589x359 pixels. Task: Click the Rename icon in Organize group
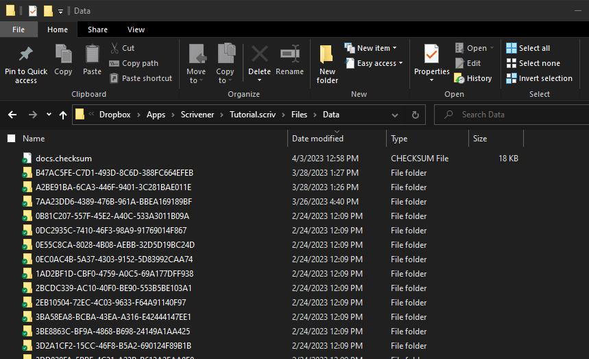[x=289, y=54]
